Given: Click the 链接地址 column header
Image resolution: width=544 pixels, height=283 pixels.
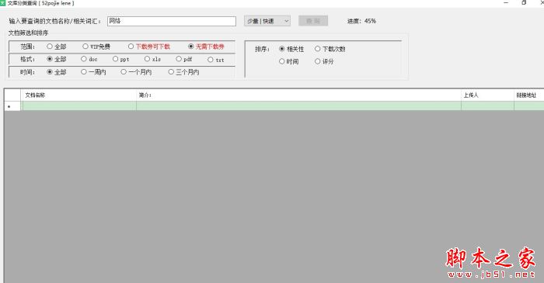Looking at the screenshot, I should (528, 95).
